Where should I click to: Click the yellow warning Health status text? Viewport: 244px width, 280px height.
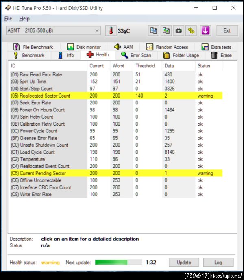(50, 263)
